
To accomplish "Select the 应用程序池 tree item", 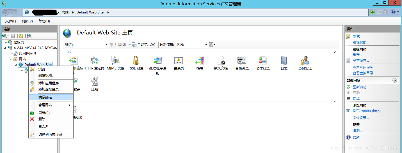I will point(28,54).
